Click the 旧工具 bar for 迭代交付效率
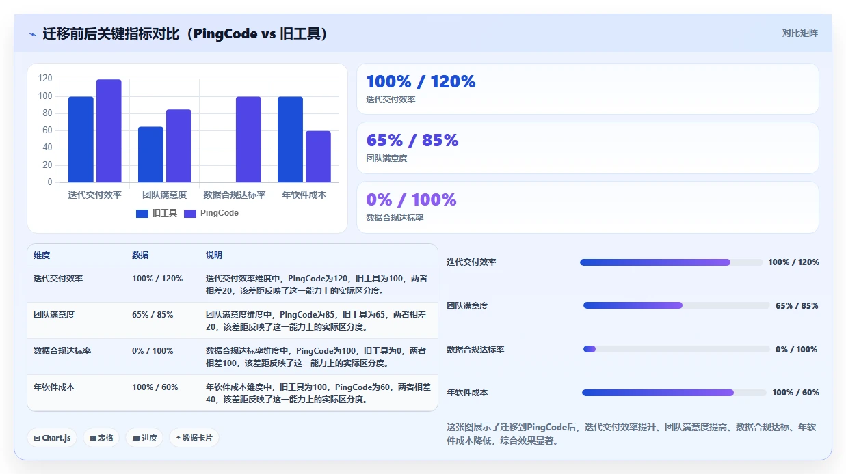The width and height of the screenshot is (846, 474). tap(81, 139)
